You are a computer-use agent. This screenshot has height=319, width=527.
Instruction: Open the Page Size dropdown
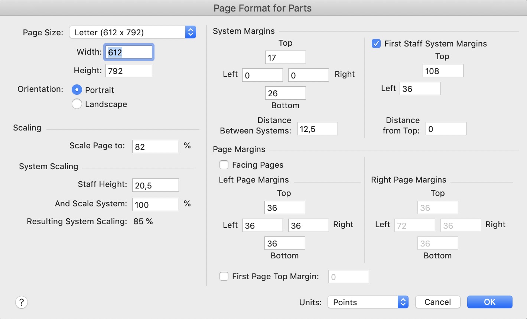tap(132, 32)
